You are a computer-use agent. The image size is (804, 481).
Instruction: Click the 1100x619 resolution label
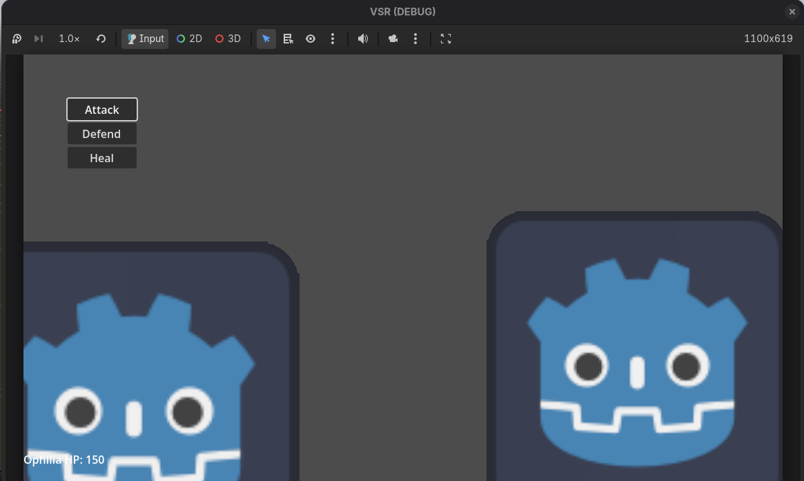pyautogui.click(x=768, y=39)
